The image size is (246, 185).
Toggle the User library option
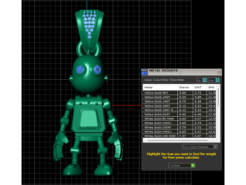(x=214, y=80)
